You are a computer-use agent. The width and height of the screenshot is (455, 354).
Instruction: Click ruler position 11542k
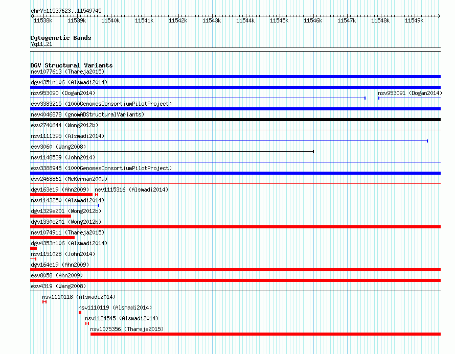pyautogui.click(x=178, y=20)
